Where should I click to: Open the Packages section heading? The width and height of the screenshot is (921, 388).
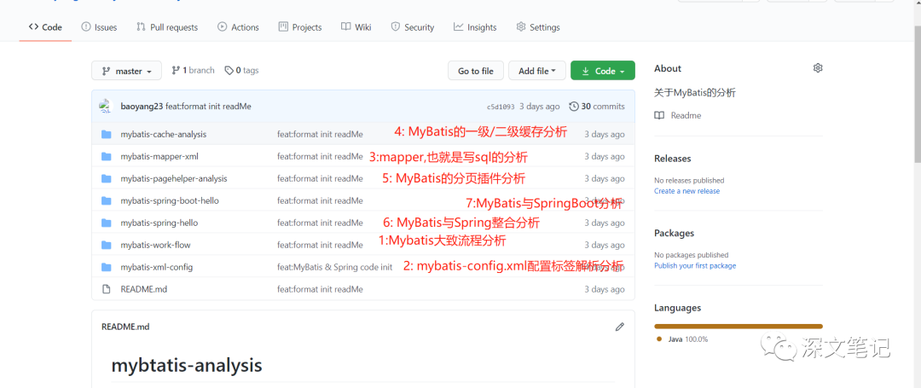click(x=675, y=233)
